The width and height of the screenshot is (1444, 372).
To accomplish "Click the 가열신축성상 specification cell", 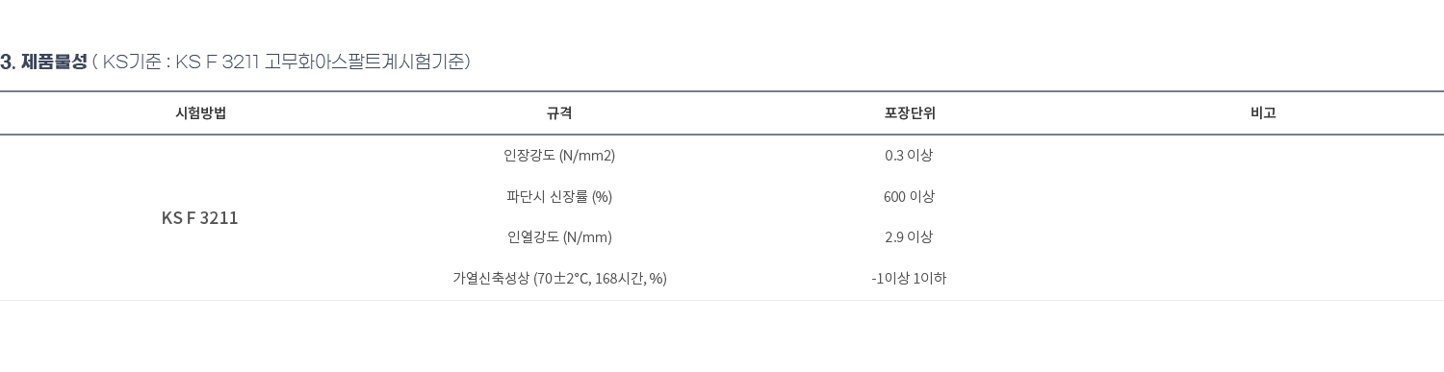I will tap(559, 279).
